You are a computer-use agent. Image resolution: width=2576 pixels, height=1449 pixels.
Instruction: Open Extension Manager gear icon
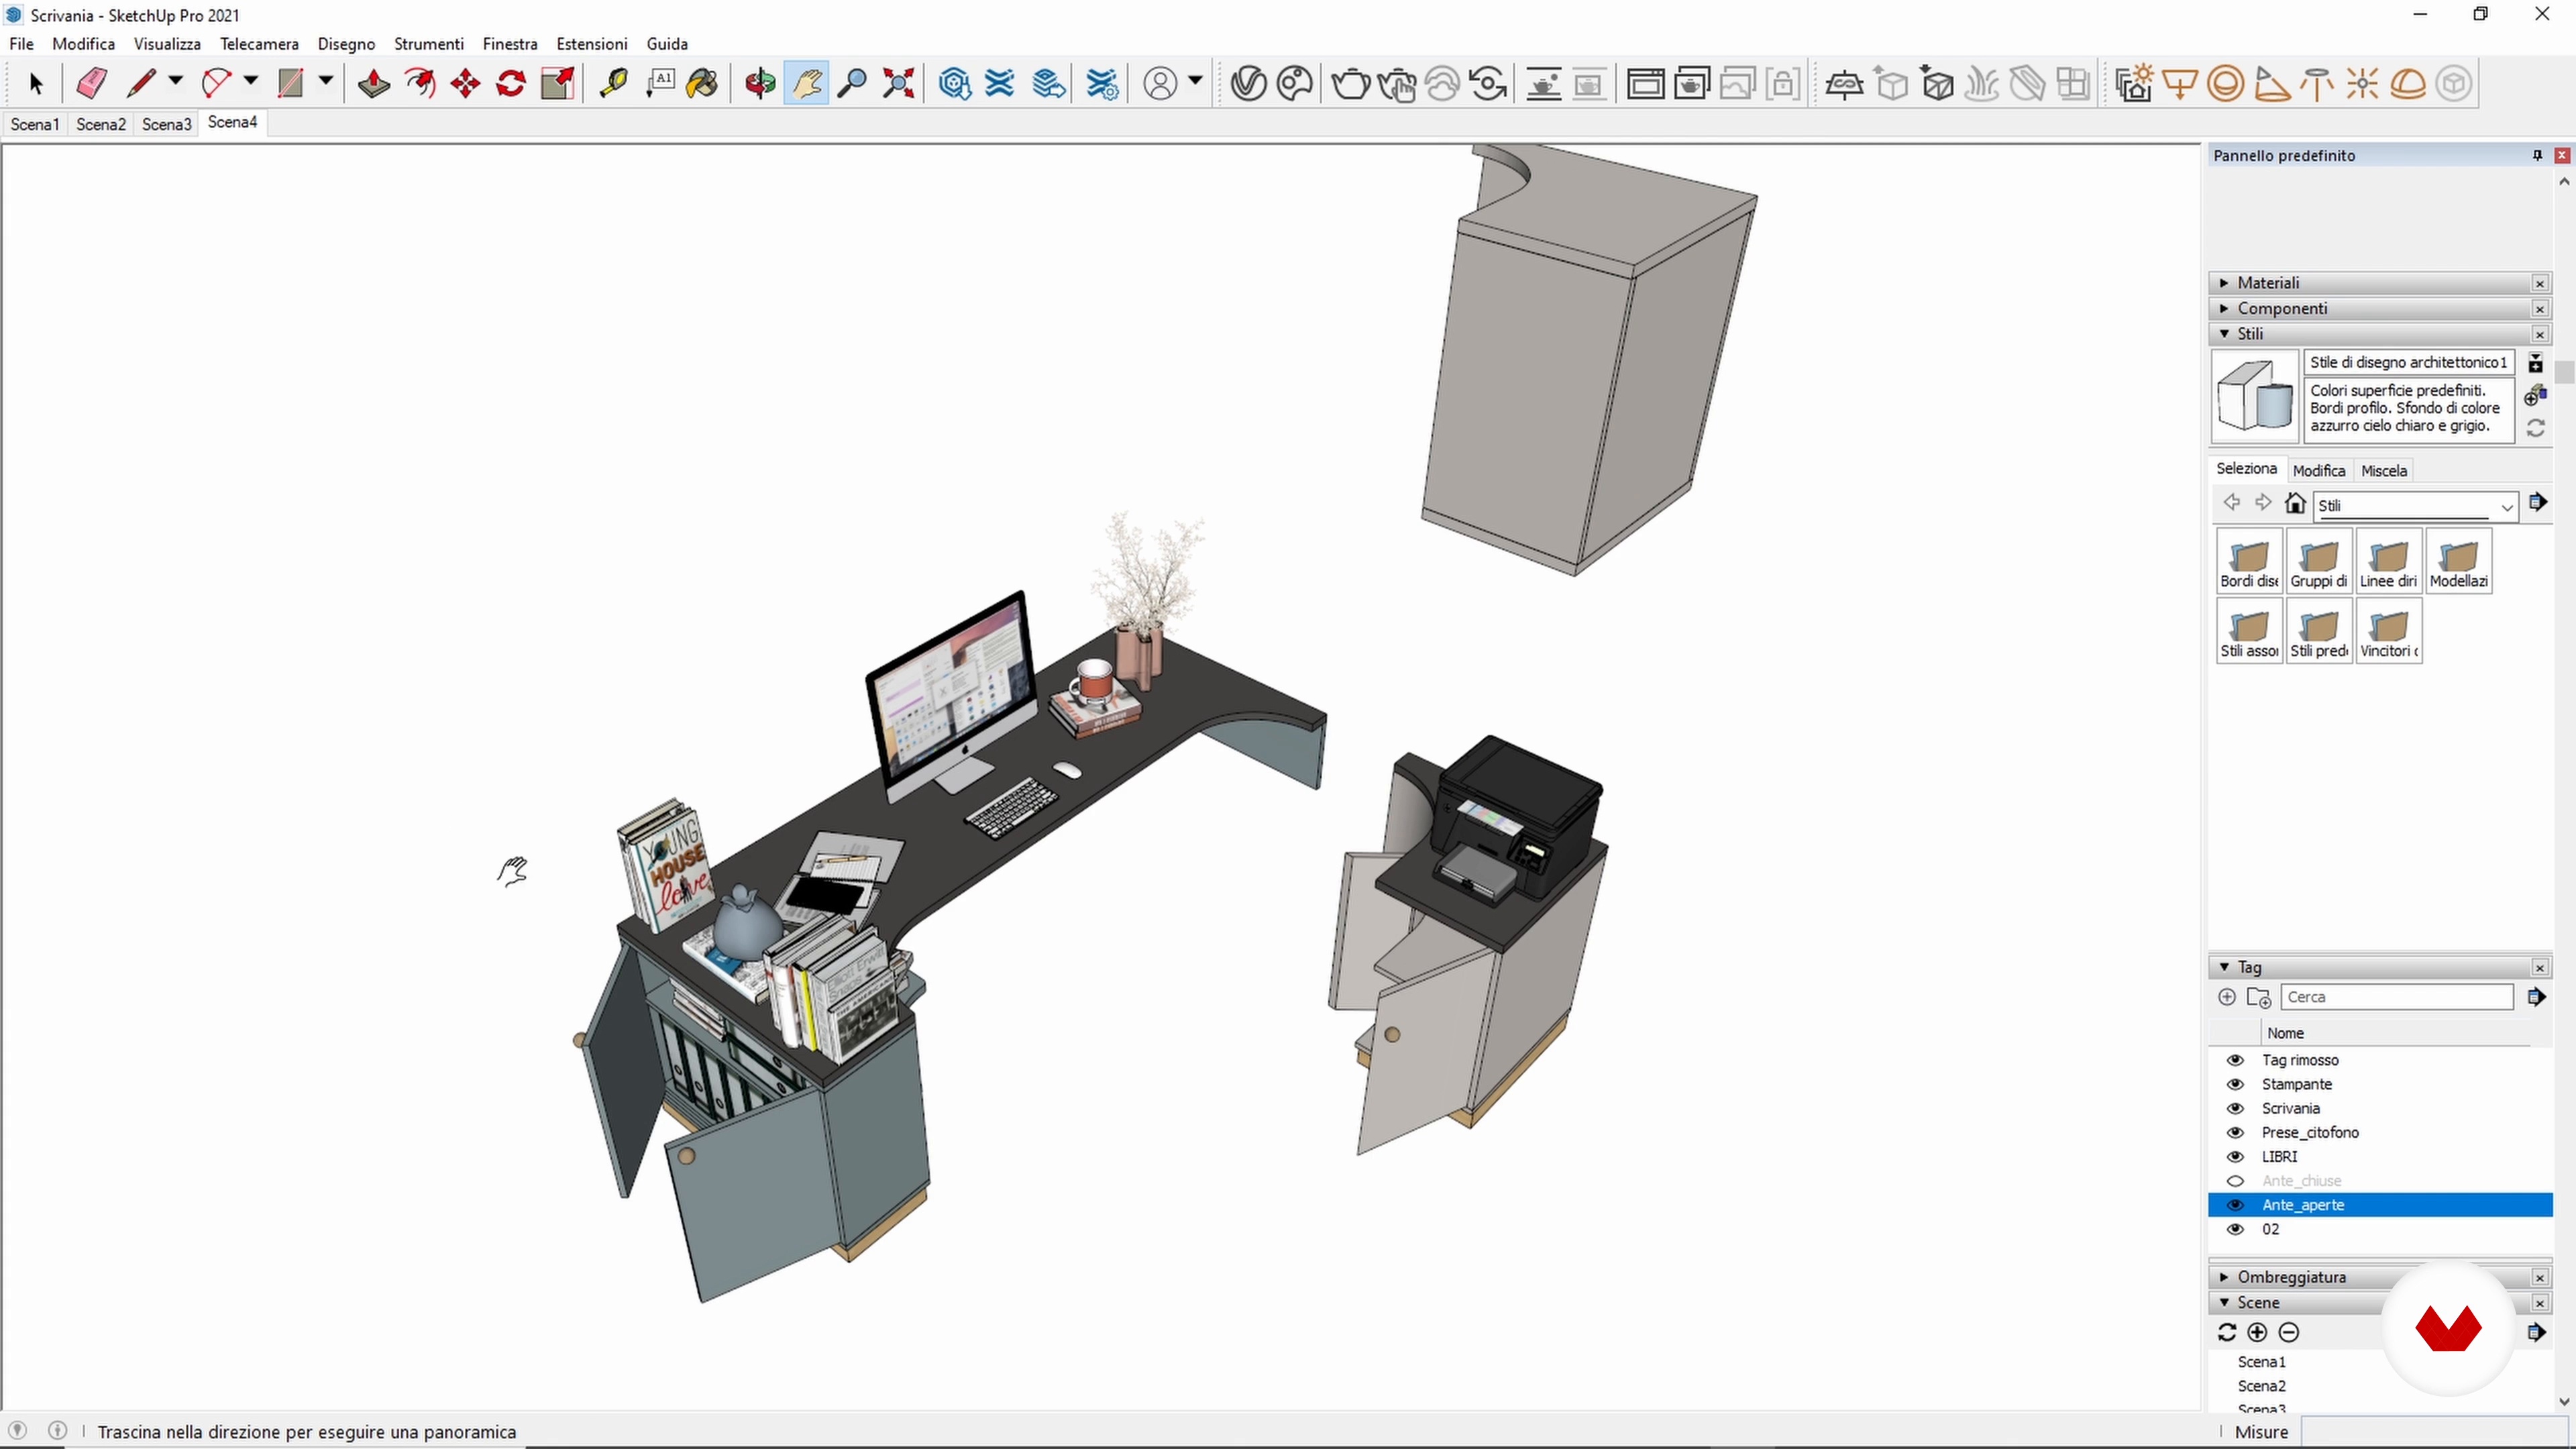click(x=1102, y=84)
